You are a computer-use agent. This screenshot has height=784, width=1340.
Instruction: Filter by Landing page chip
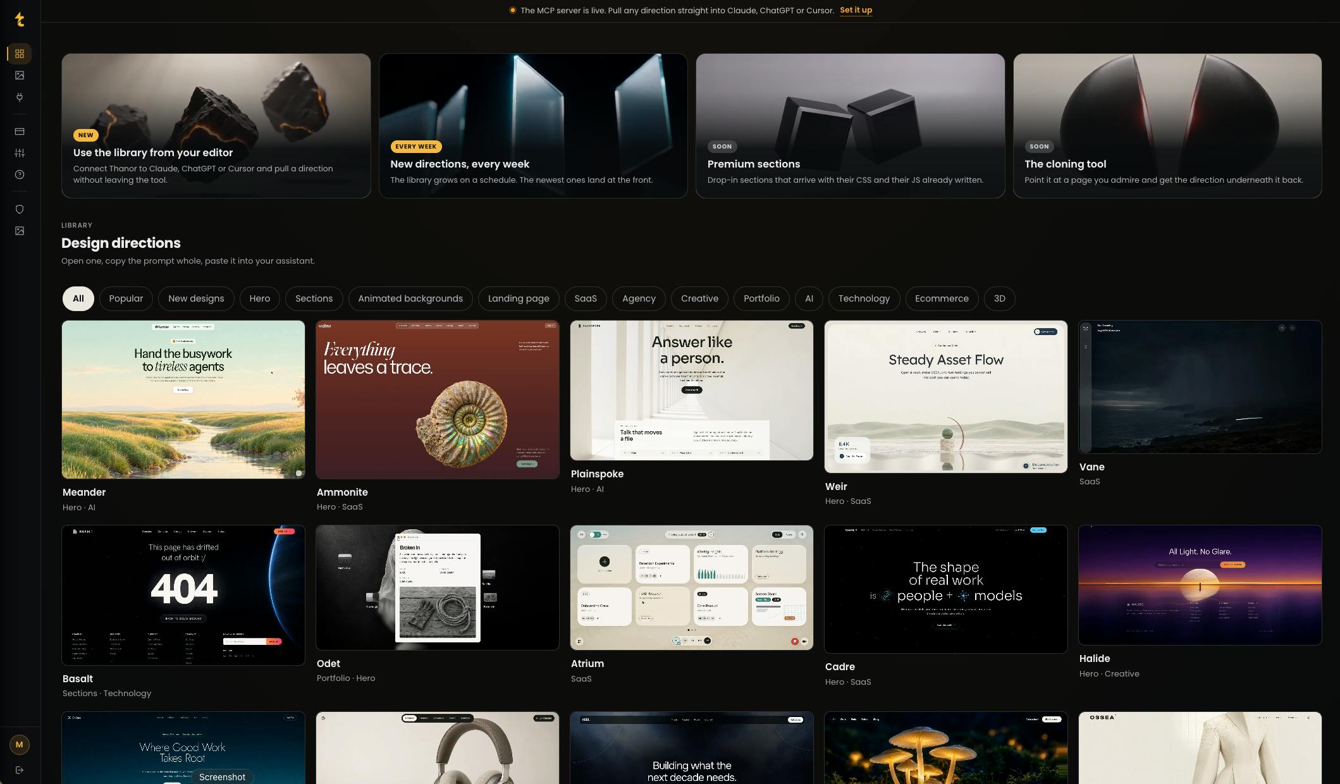click(519, 298)
